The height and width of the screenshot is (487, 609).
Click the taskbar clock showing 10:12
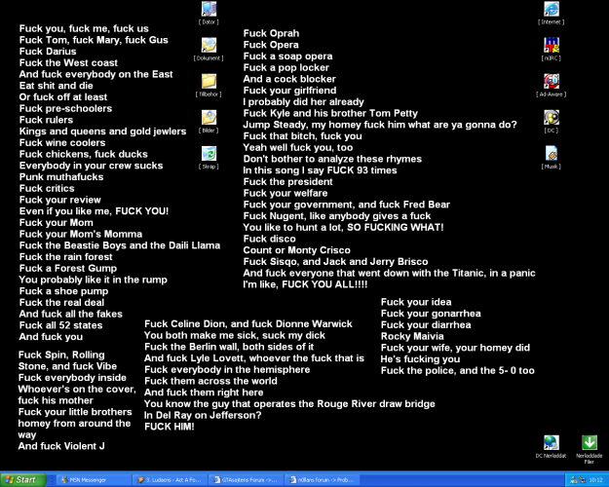(595, 480)
